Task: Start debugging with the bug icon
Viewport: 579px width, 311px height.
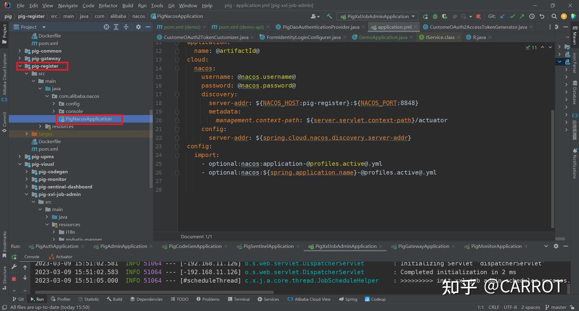Action: pos(435,16)
